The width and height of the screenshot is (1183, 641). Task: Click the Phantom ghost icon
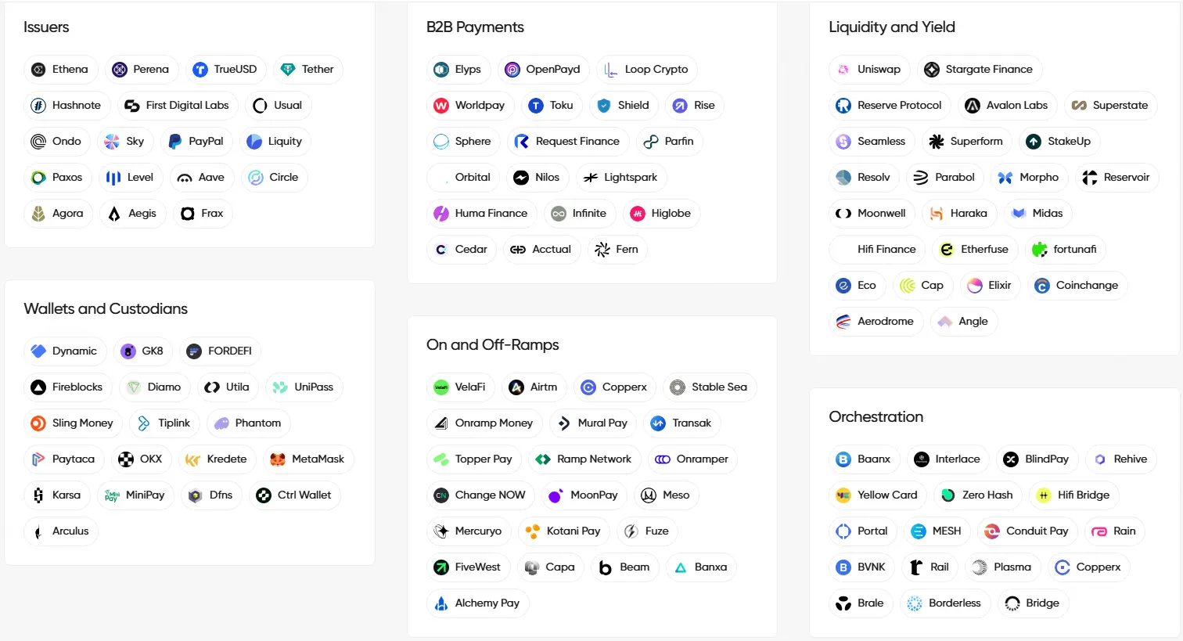point(221,423)
